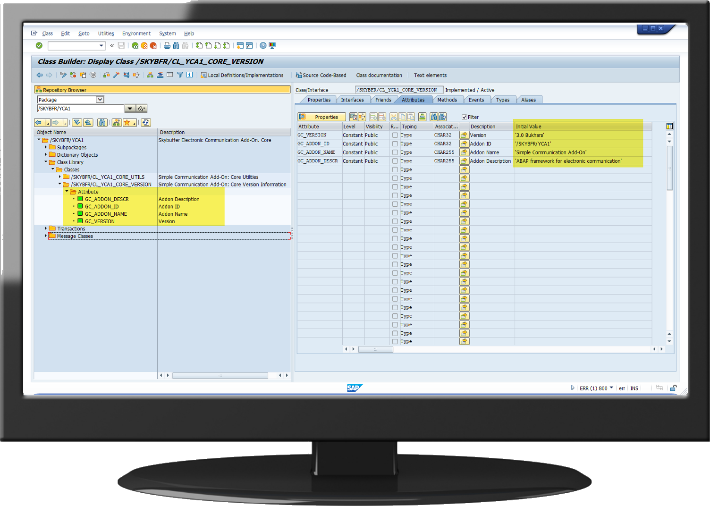This screenshot has width=710, height=506.
Task: Open the Class menu
Action: (48, 34)
